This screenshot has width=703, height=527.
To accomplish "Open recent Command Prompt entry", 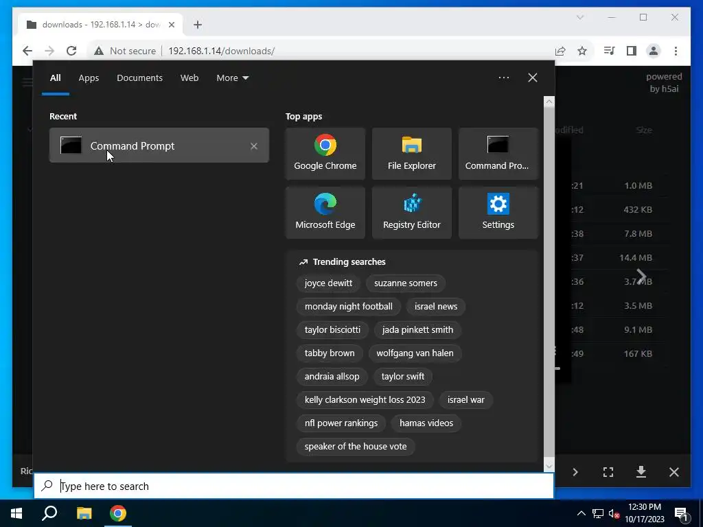I will (x=159, y=145).
